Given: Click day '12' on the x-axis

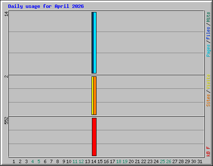Looking at the screenshot, I should [81, 161].
